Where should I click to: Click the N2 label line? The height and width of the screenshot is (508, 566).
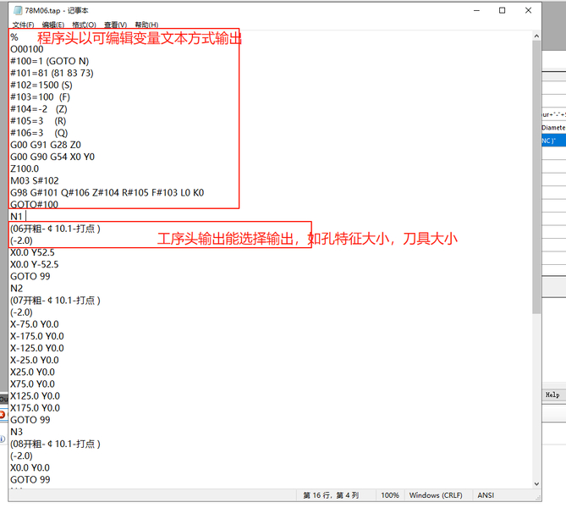point(16,288)
